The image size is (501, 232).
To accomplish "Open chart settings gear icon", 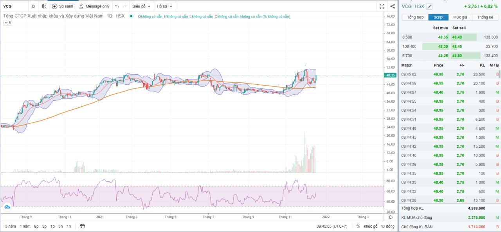I will pos(390,217).
